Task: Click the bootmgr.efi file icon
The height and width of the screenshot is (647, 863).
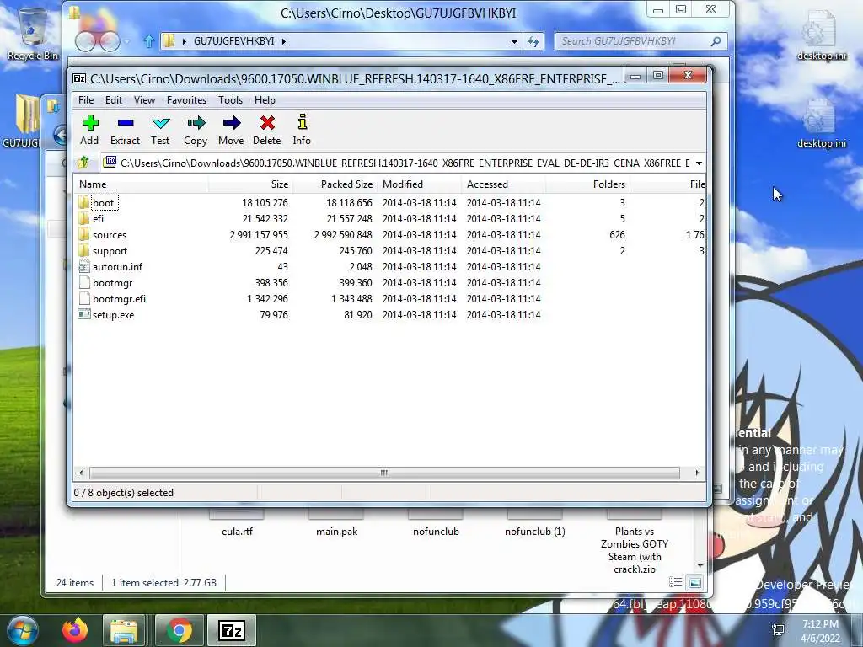Action: tap(83, 299)
